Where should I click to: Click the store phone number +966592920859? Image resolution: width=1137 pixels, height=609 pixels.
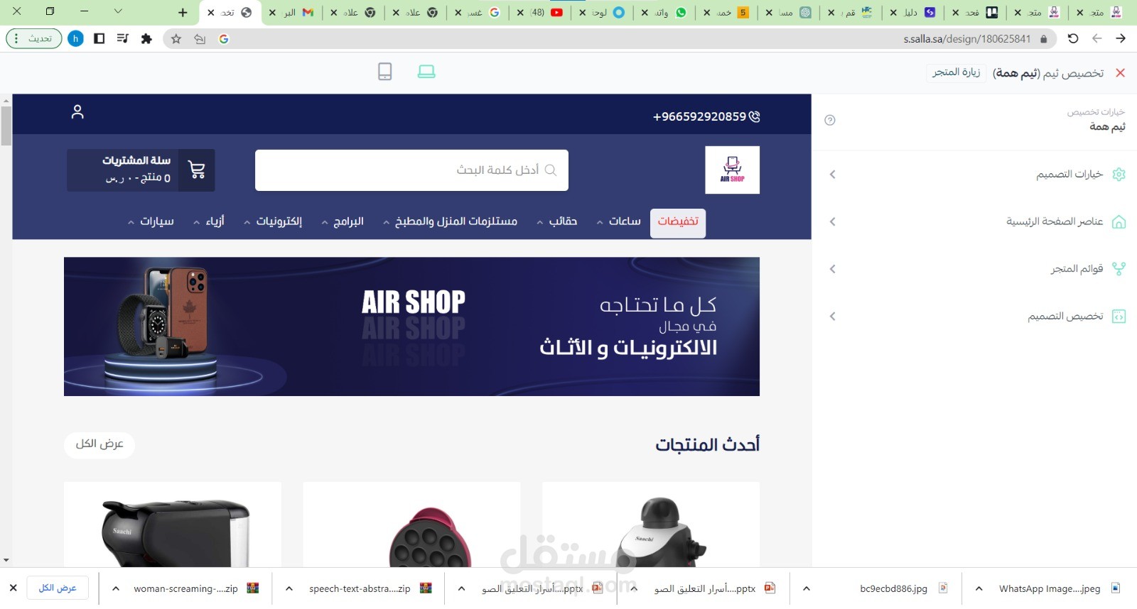click(x=706, y=116)
